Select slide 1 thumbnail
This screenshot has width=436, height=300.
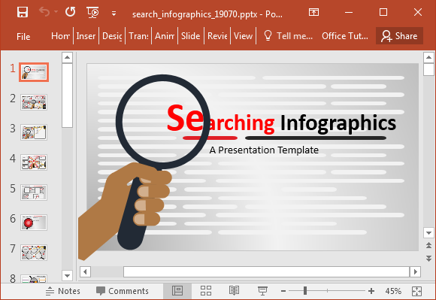coord(34,72)
